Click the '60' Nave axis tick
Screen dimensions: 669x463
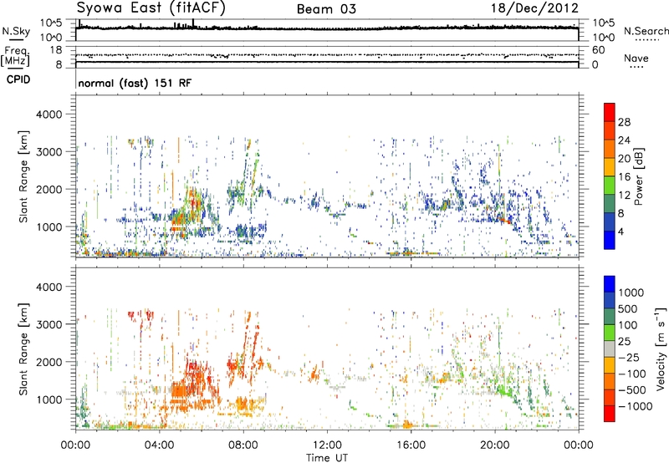[598, 50]
